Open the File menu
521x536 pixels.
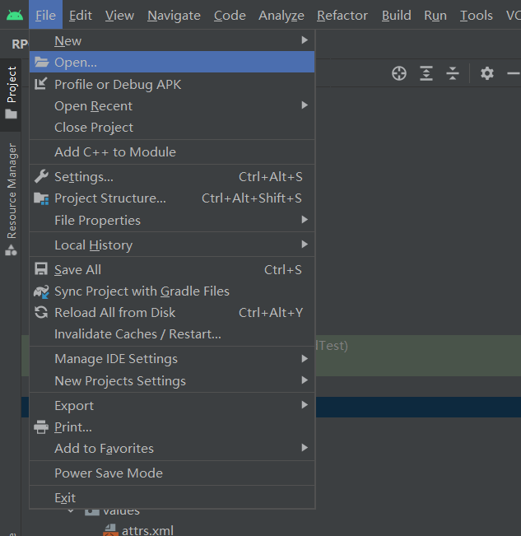(x=45, y=16)
